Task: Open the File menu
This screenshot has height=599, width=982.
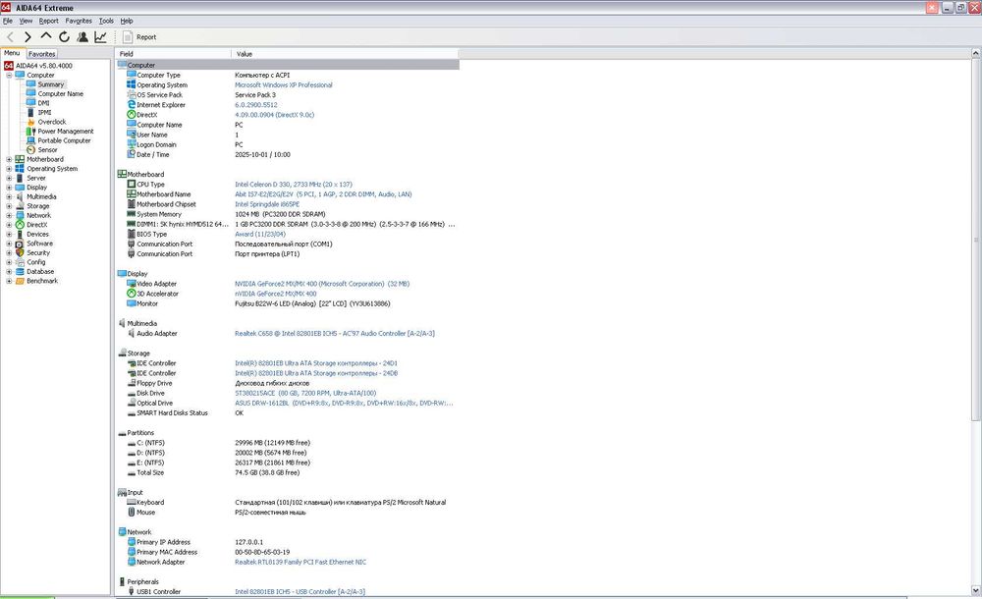Action: click(8, 21)
